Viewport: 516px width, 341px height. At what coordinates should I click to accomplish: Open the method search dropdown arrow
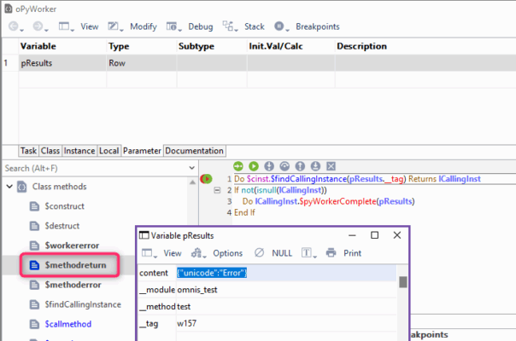[x=190, y=169]
